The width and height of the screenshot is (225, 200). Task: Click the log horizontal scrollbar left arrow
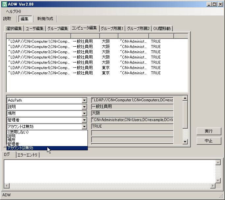click(7, 186)
